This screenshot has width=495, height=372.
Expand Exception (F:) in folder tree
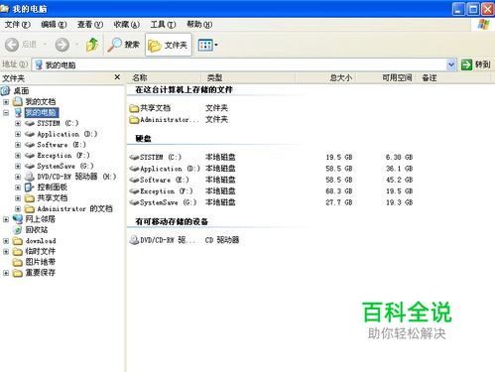coord(18,156)
